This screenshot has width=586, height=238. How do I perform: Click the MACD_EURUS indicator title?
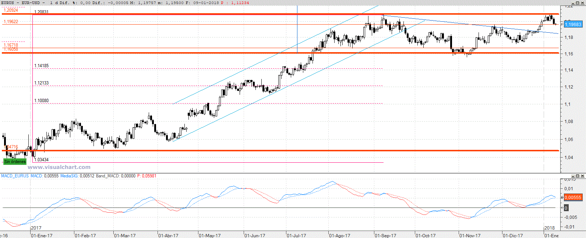[x=15, y=176]
